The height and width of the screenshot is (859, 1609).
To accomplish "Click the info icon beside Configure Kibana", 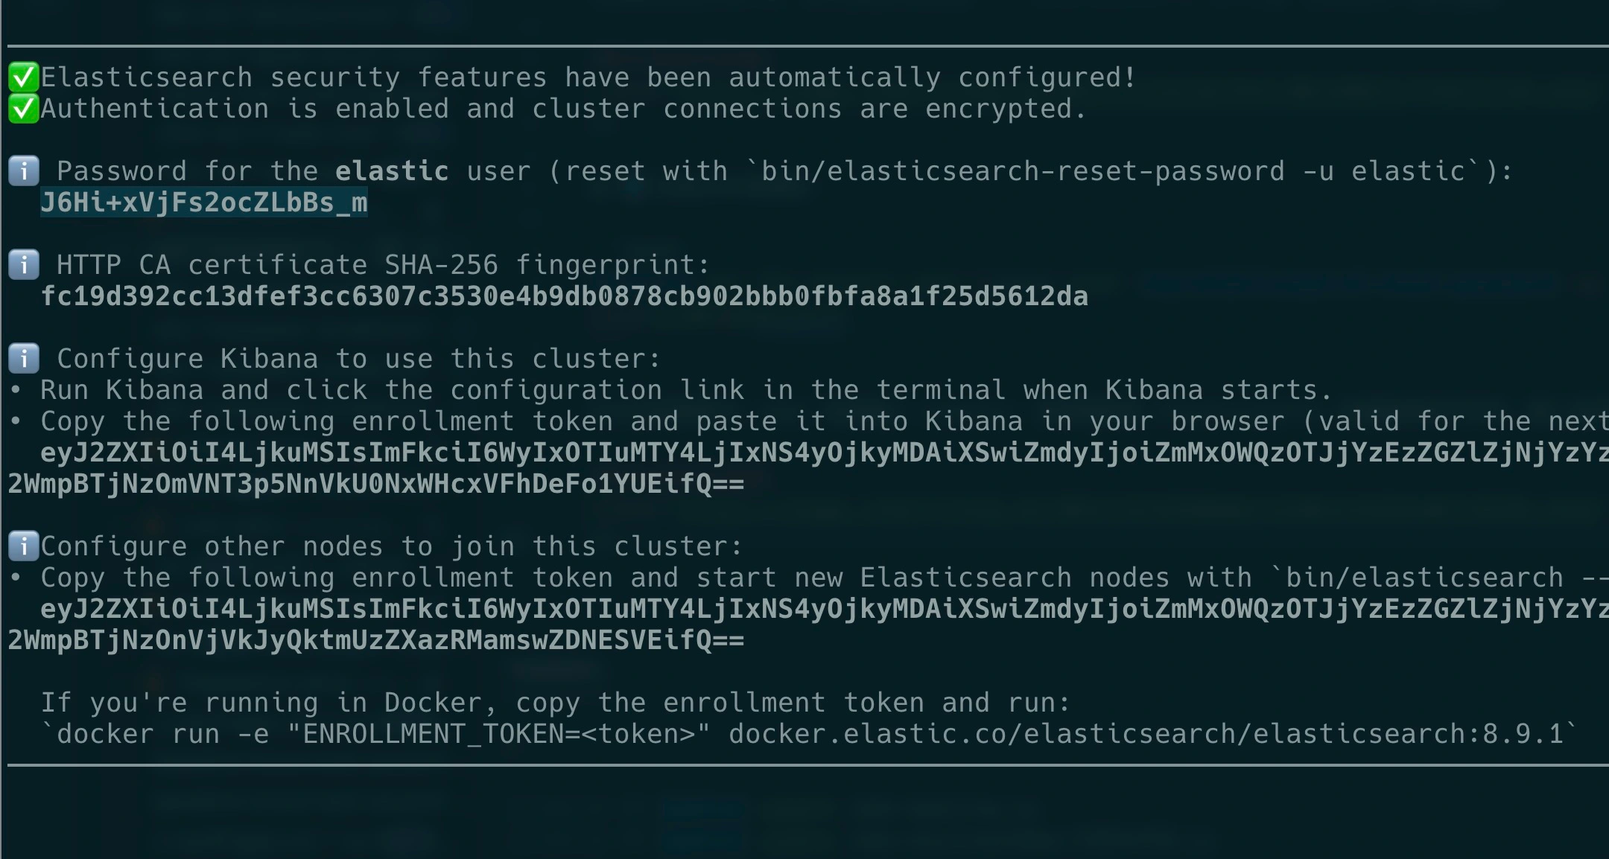I will coord(24,359).
